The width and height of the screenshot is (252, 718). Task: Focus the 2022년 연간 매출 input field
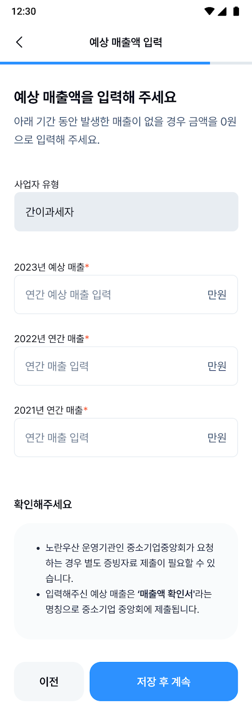[126, 366]
